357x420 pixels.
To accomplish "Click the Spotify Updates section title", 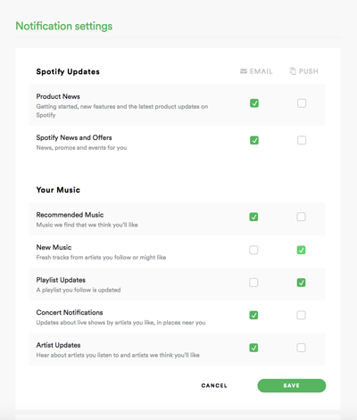I will coord(68,71).
